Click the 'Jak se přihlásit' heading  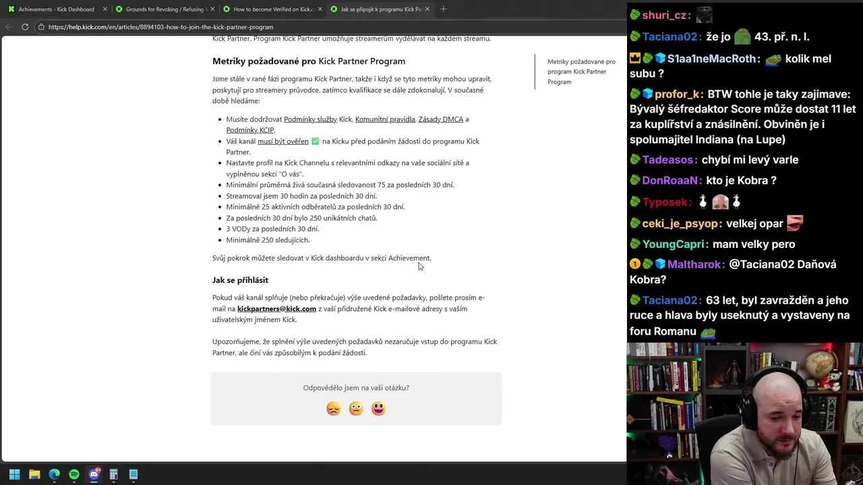240,280
